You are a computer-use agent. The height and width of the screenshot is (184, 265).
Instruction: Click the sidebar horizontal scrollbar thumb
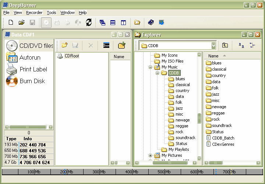coord(28,127)
